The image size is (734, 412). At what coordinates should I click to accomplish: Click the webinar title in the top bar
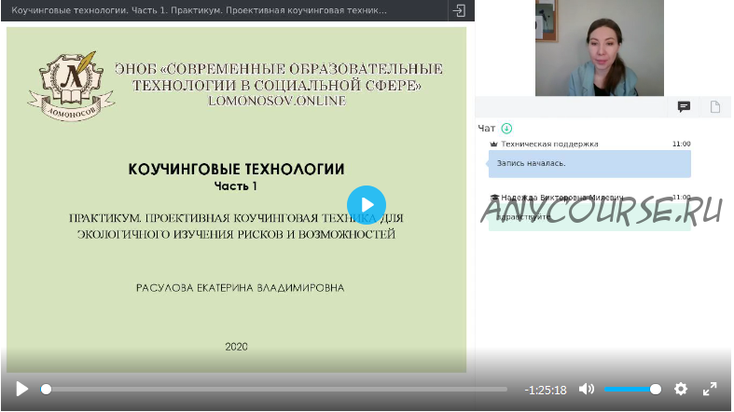pyautogui.click(x=199, y=10)
